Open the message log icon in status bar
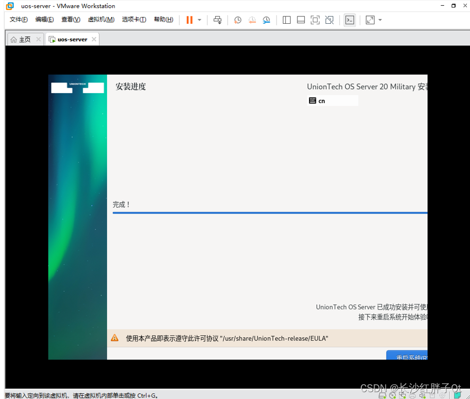 pyautogui.click(x=457, y=395)
